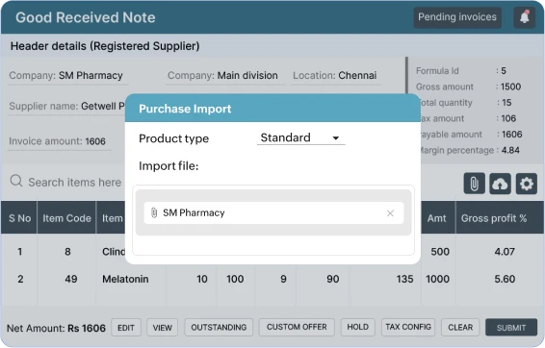Viewport: 545px width, 348px height.
Task: Click the Supplier name field
Action: tap(66, 106)
